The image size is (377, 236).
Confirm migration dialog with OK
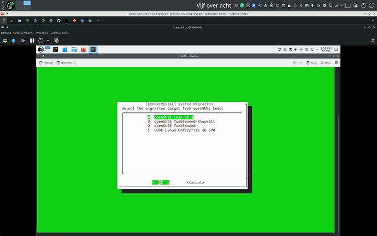coord(161,182)
